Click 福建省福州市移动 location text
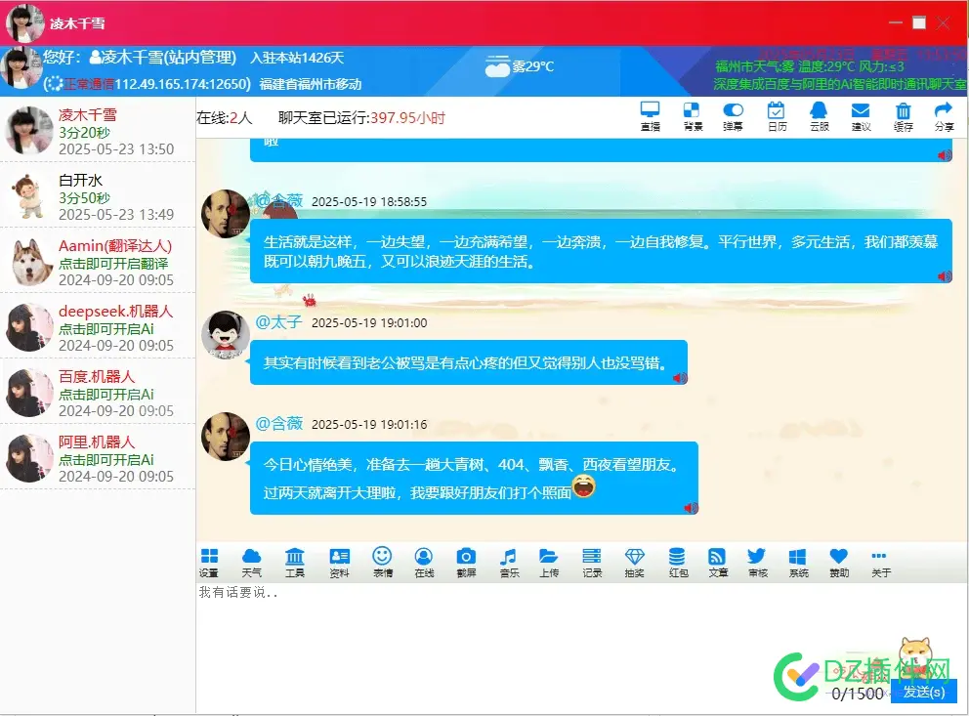969x716 pixels. click(x=311, y=84)
